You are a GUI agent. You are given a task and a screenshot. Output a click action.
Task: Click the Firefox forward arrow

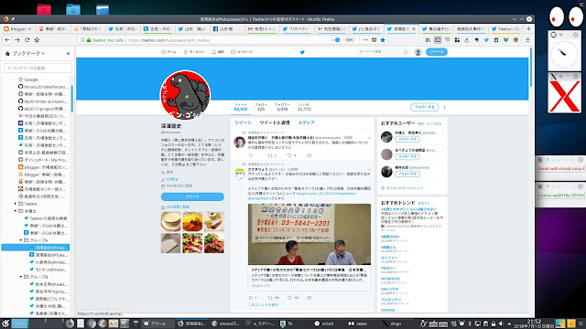click(x=17, y=40)
